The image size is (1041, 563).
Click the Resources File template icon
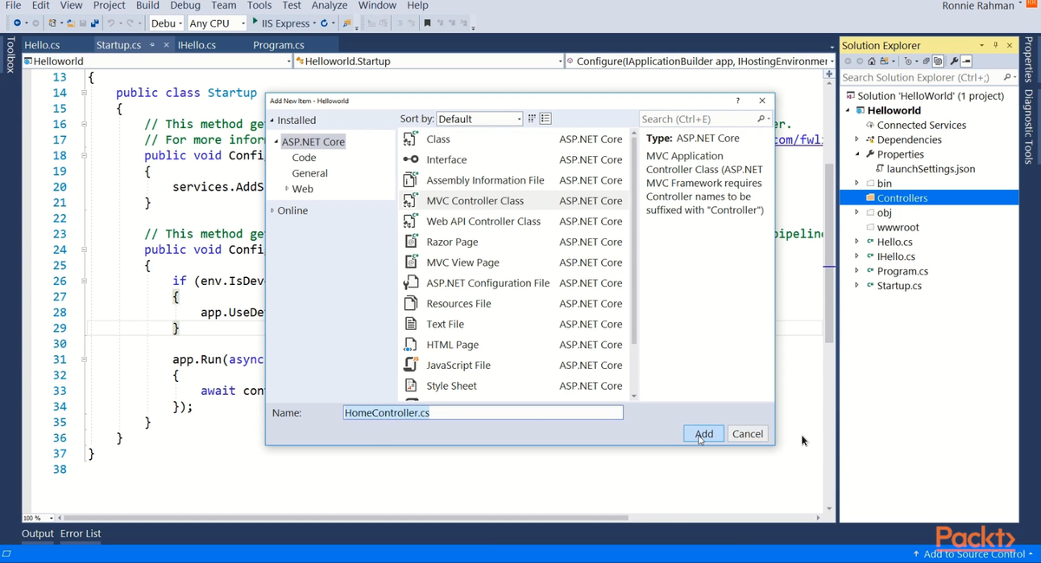pyautogui.click(x=411, y=303)
